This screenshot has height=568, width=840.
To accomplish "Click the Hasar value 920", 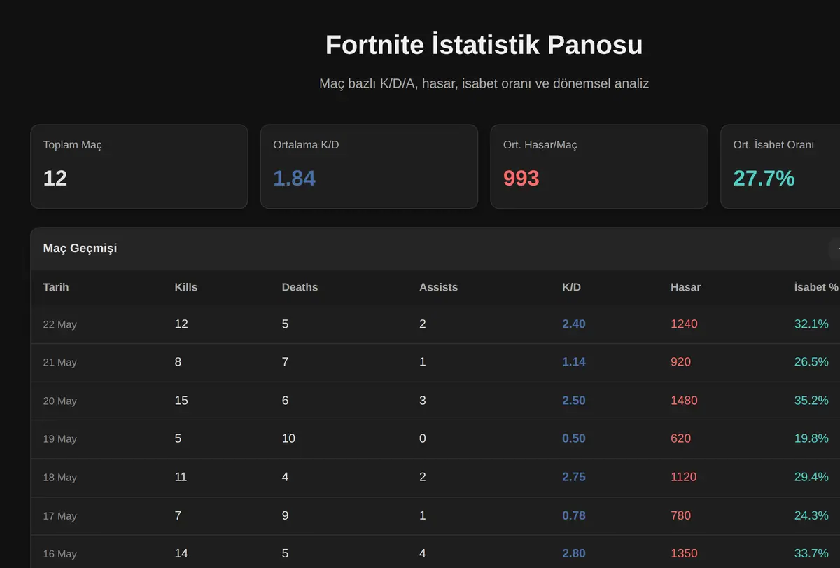I will tap(680, 362).
